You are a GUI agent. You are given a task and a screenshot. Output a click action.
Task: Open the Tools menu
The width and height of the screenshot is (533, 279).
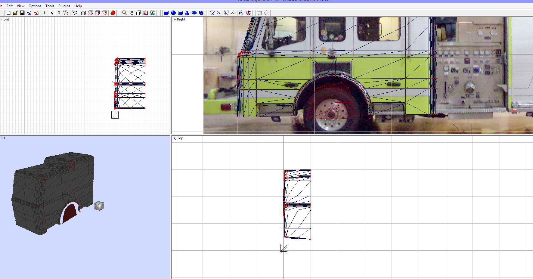[x=50, y=6]
